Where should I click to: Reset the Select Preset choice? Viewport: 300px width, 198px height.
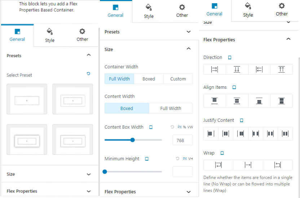88,74
